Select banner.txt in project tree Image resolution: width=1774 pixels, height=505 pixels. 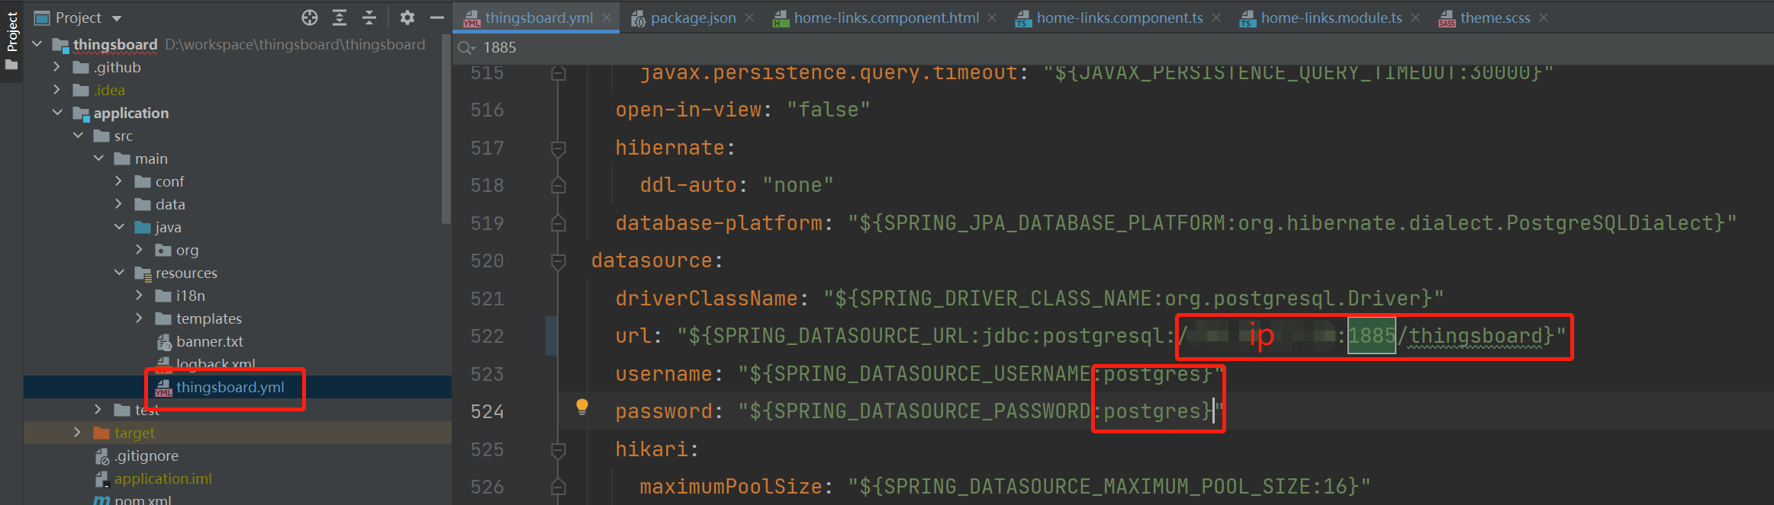point(209,341)
